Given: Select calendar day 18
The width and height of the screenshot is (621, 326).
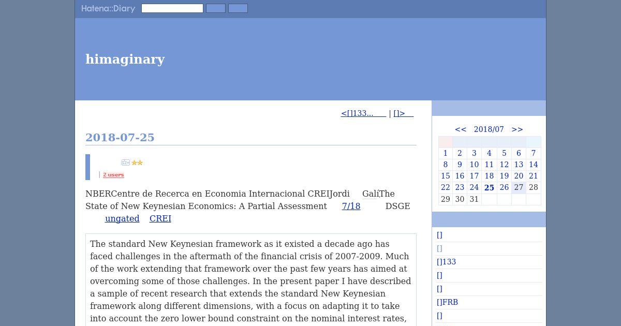Looking at the screenshot, I should 489,176.
